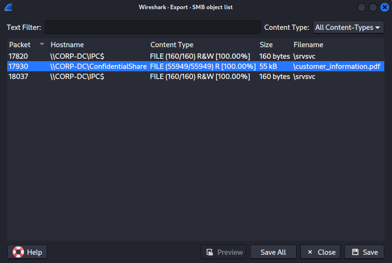Click the Save button
The width and height of the screenshot is (392, 263).
pos(364,252)
